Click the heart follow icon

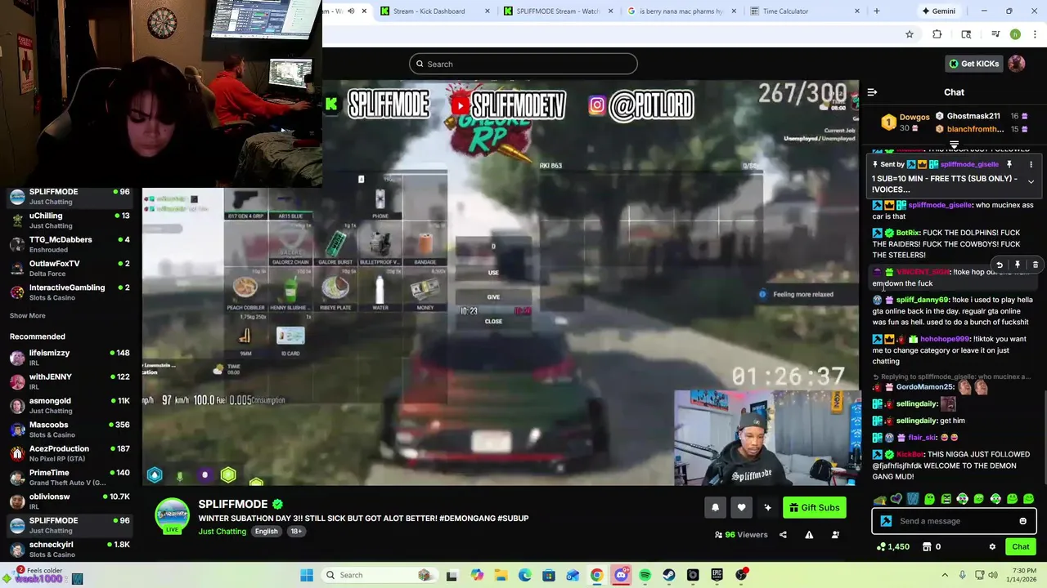click(741, 507)
